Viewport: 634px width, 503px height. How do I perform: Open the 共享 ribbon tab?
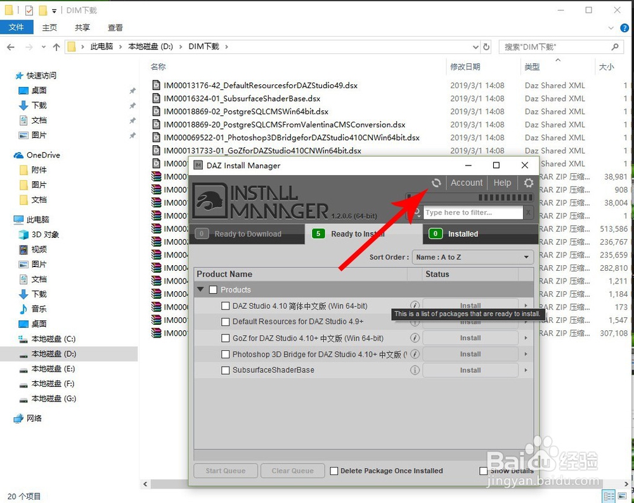82,27
